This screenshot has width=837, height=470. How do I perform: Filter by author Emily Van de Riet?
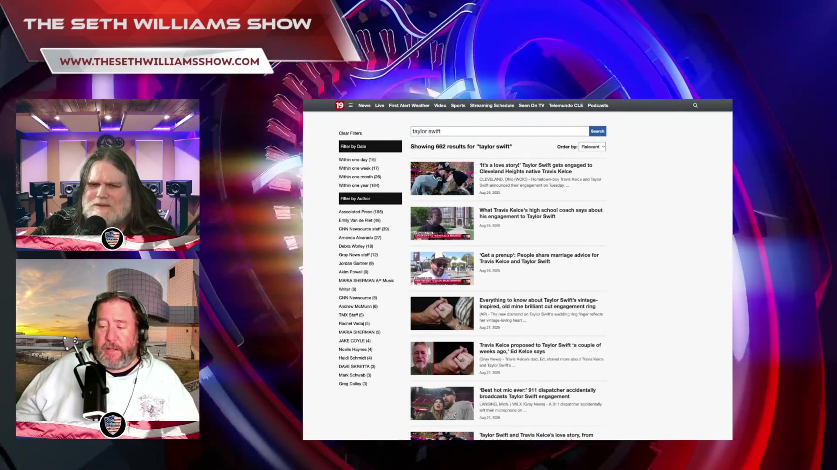360,221
